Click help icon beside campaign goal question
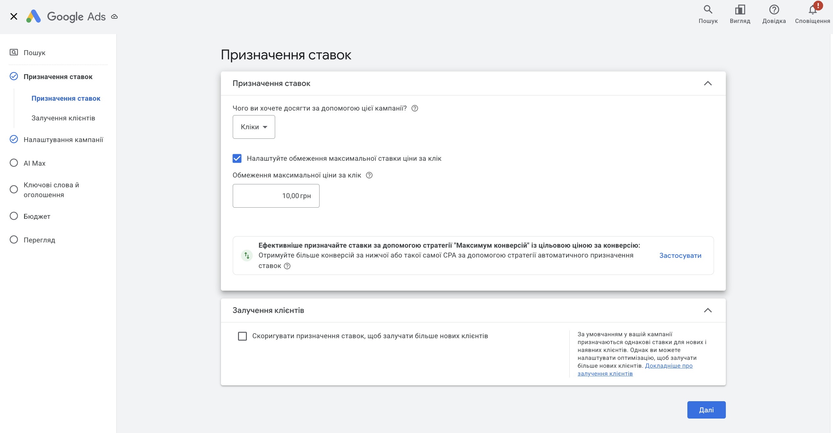This screenshot has width=833, height=433. (415, 108)
